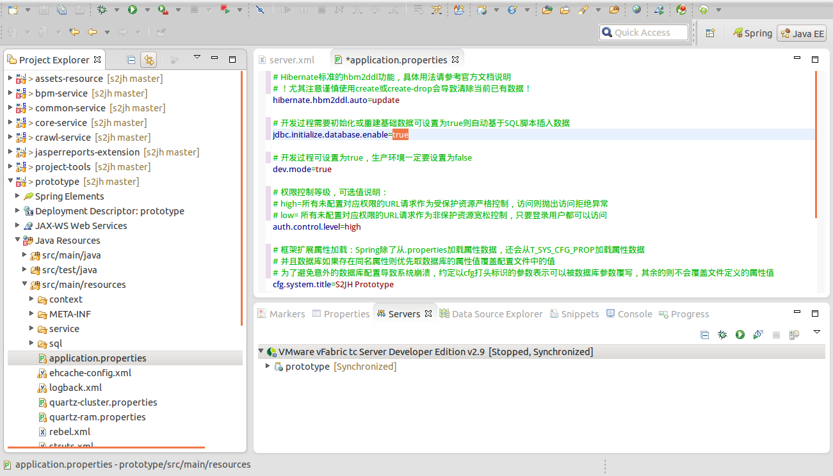The image size is (833, 476).
Task: Click the Debug bug icon in main toolbar
Action: click(x=102, y=10)
